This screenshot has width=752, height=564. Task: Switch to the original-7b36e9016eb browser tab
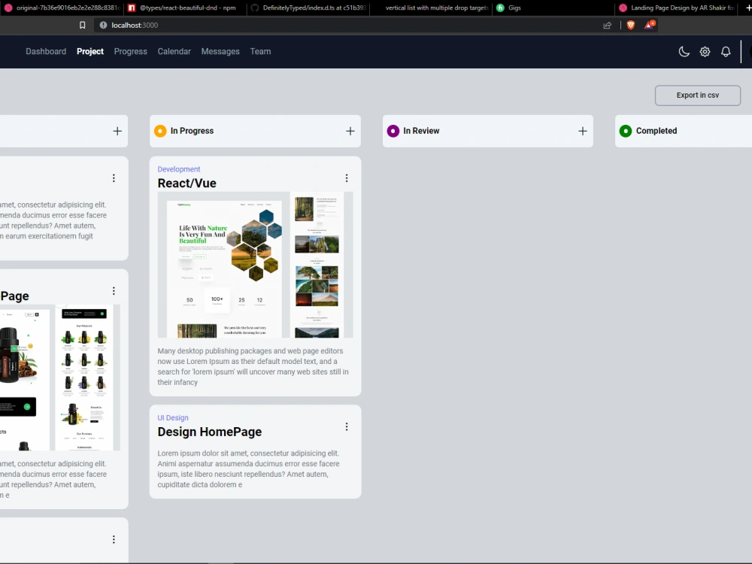[x=62, y=8]
